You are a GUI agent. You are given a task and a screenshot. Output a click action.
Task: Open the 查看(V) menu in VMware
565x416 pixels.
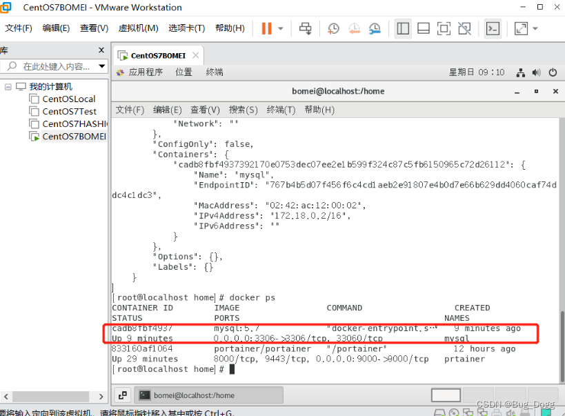[x=94, y=28]
